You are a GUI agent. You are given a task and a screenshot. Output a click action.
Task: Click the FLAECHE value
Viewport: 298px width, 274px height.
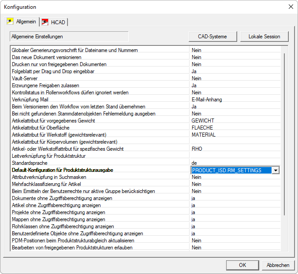click(202, 128)
